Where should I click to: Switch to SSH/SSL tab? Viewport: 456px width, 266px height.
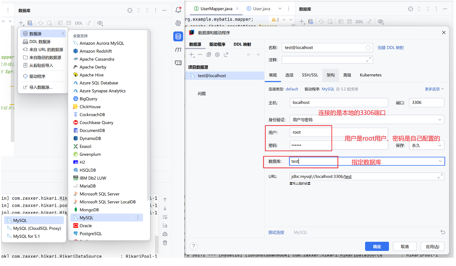[x=310, y=75]
